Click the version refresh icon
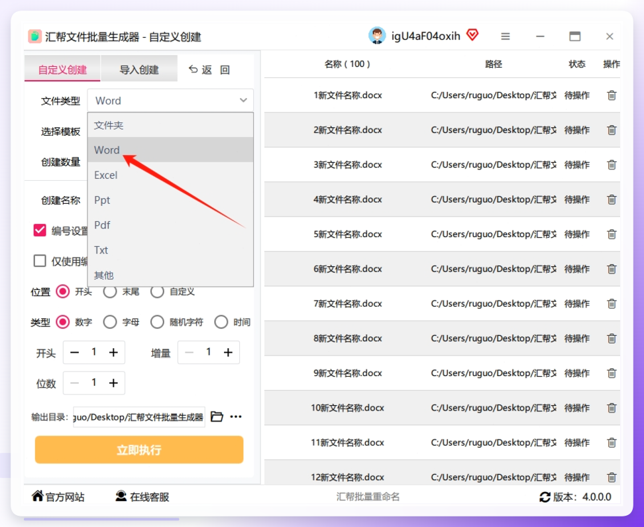644x527 pixels. coord(545,497)
